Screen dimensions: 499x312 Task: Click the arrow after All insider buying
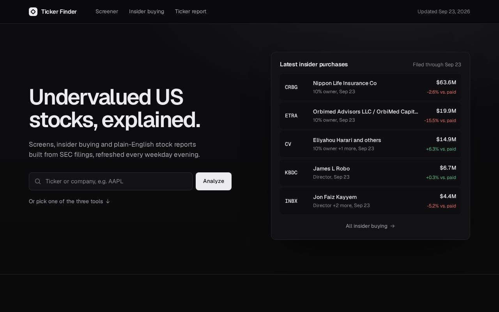pyautogui.click(x=393, y=226)
